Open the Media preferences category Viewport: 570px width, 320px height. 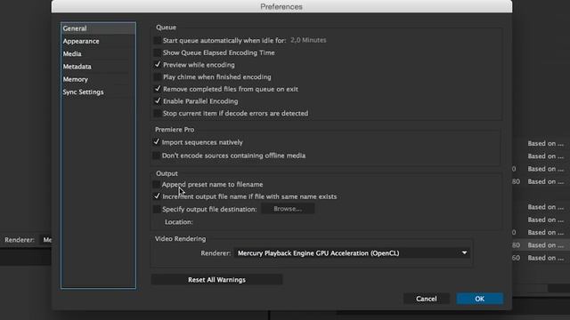98,53
